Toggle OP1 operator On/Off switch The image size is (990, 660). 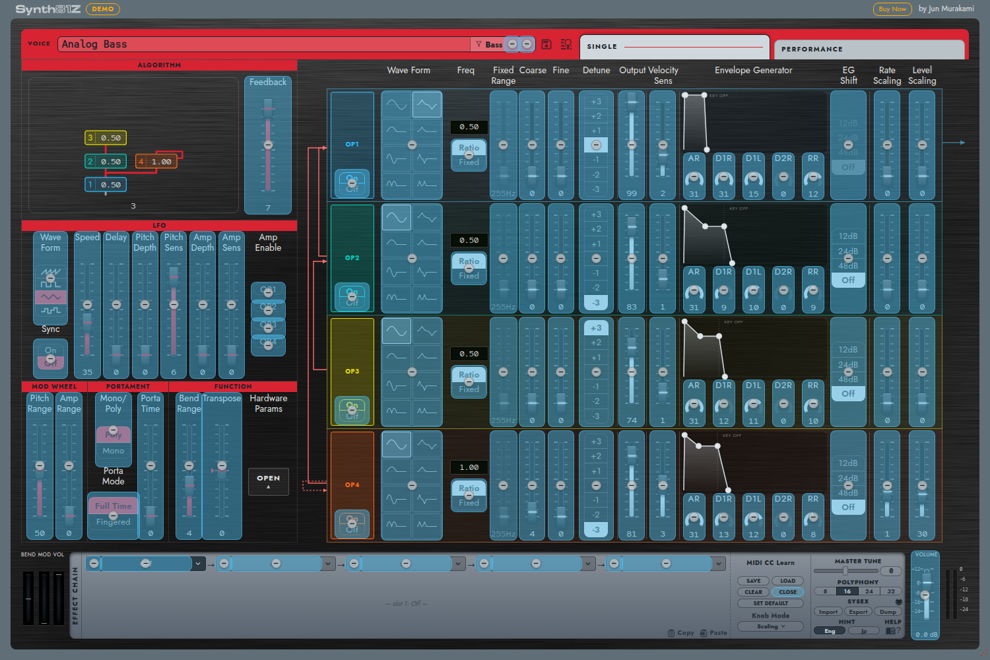pos(352,183)
